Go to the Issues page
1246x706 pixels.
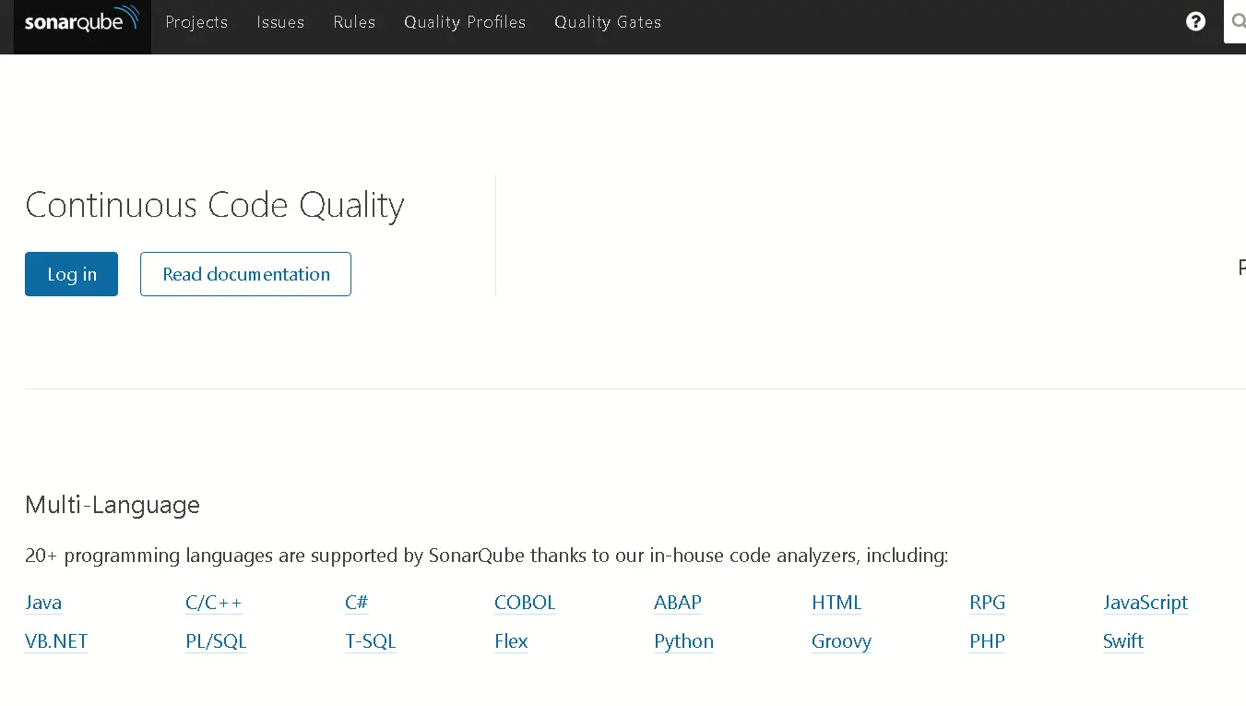(280, 22)
